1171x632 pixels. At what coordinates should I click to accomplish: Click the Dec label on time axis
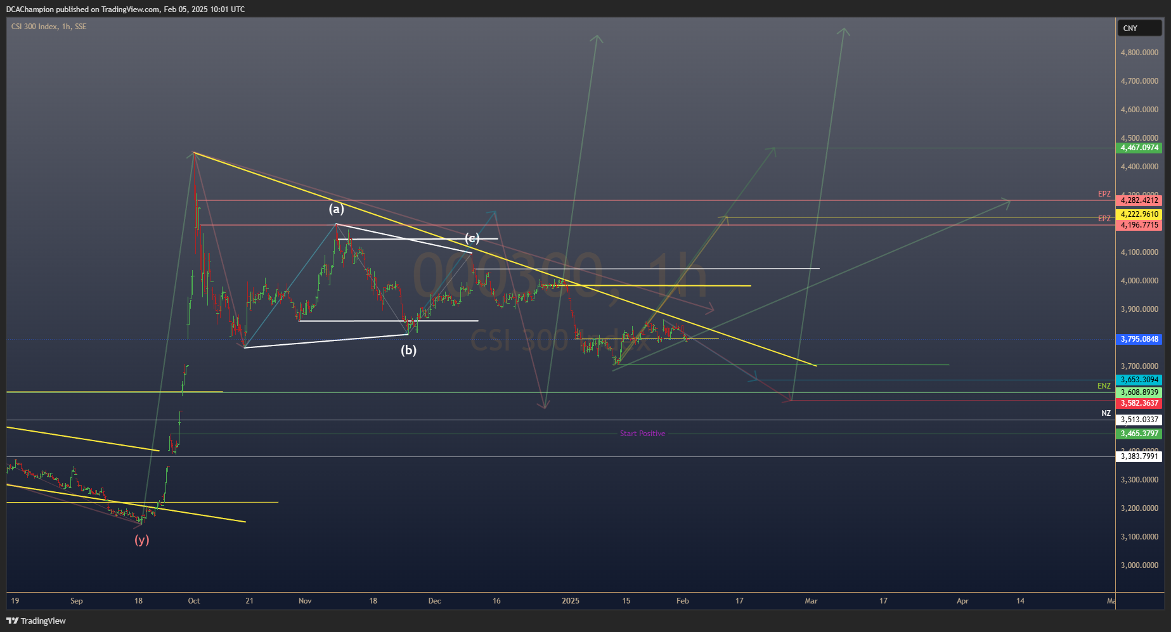click(434, 601)
